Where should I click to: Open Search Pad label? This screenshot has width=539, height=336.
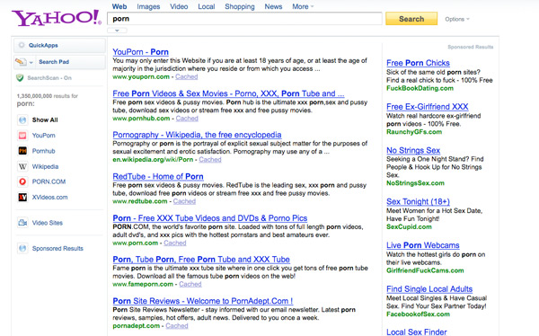click(54, 62)
